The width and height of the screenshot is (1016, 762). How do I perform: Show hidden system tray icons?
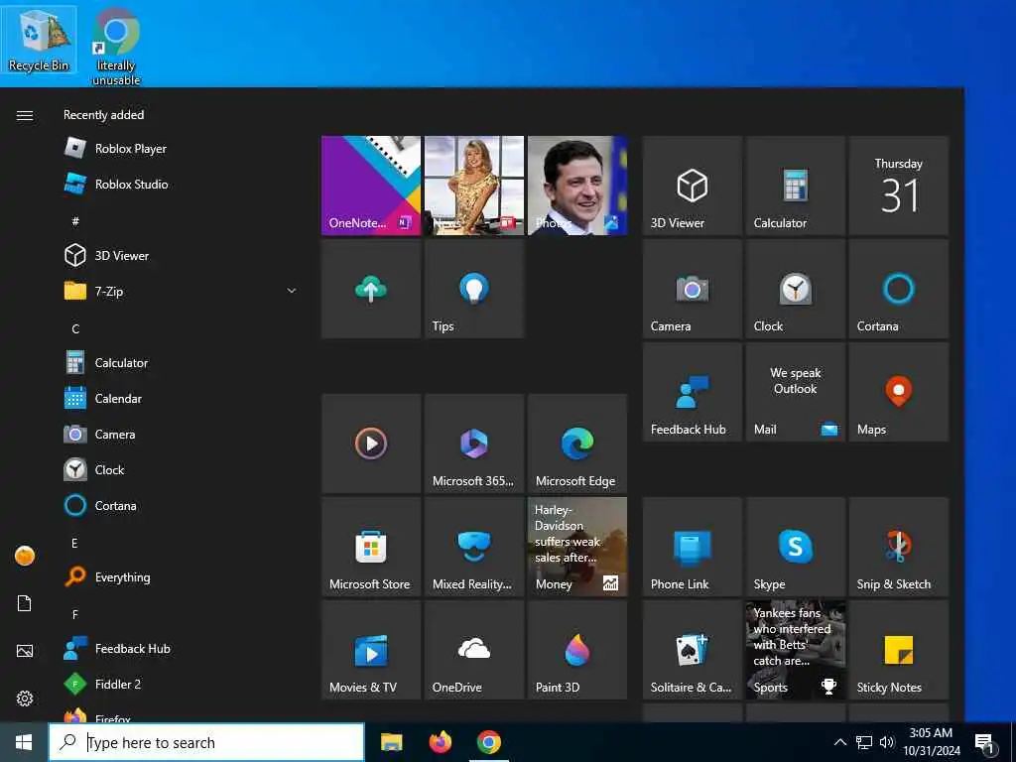pyautogui.click(x=839, y=742)
